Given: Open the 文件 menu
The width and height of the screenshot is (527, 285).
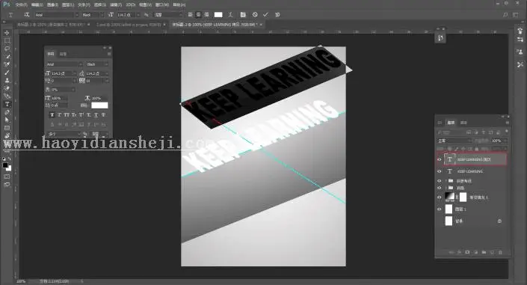Looking at the screenshot, I should (x=21, y=5).
